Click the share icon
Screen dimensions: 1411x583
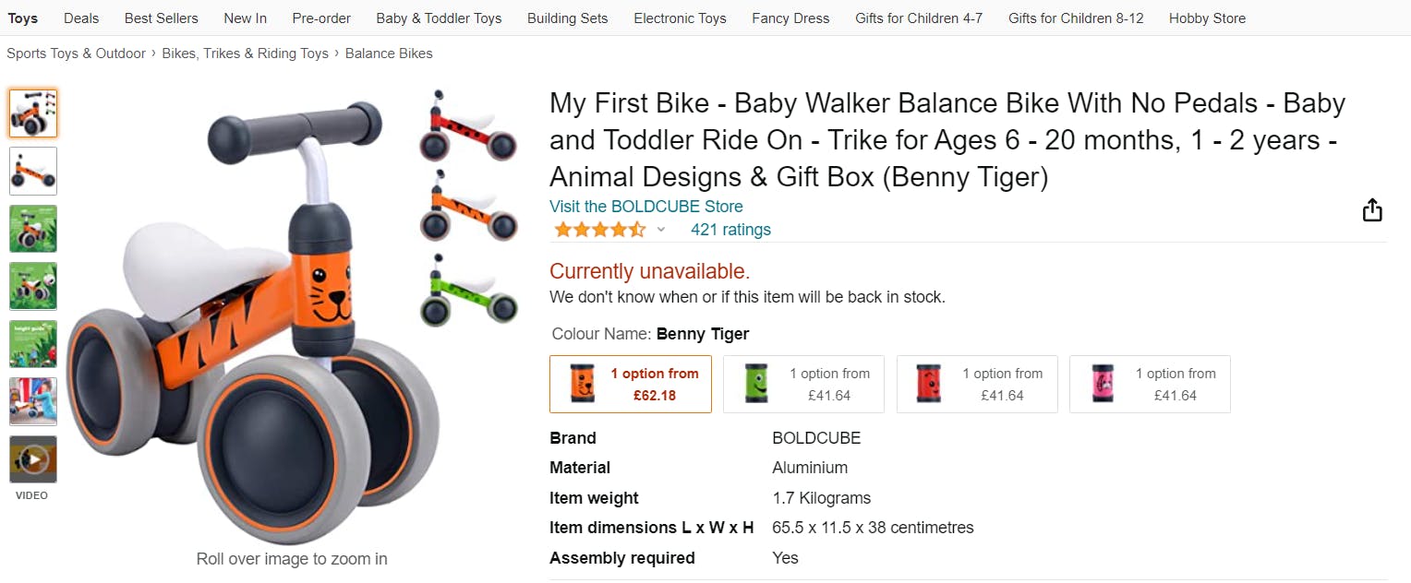1372,210
